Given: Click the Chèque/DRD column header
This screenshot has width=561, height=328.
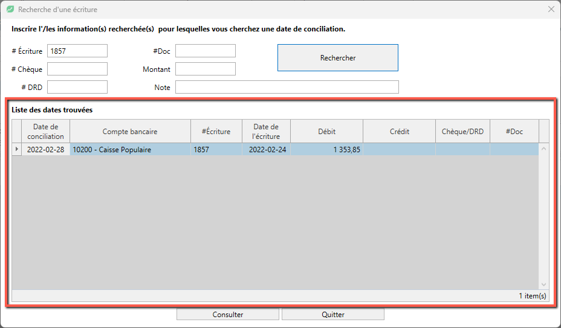Looking at the screenshot, I should click(x=462, y=131).
